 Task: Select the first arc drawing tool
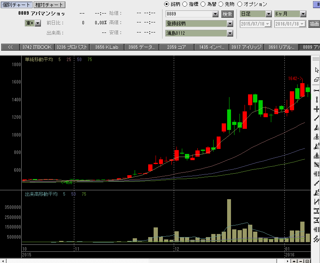click(317, 137)
